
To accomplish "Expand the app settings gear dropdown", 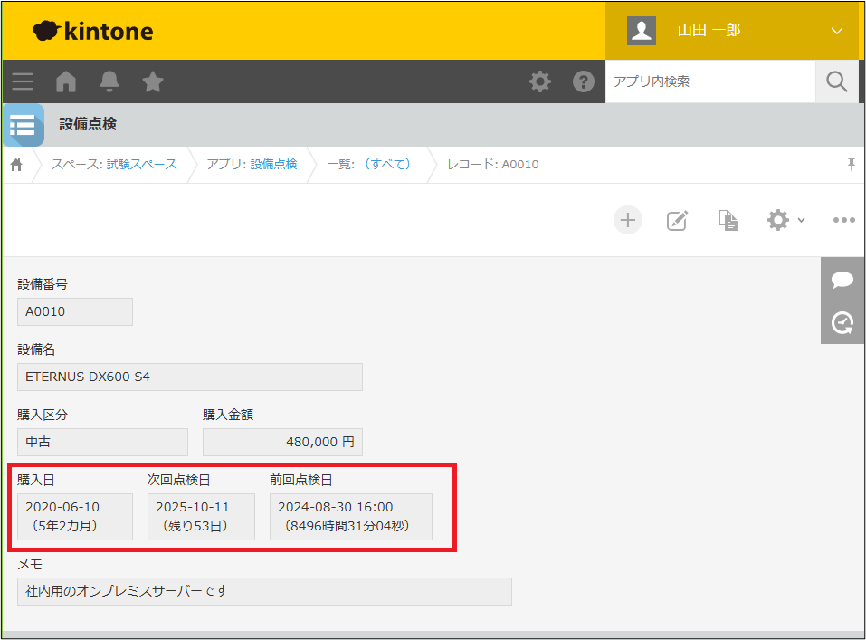I will (x=785, y=220).
